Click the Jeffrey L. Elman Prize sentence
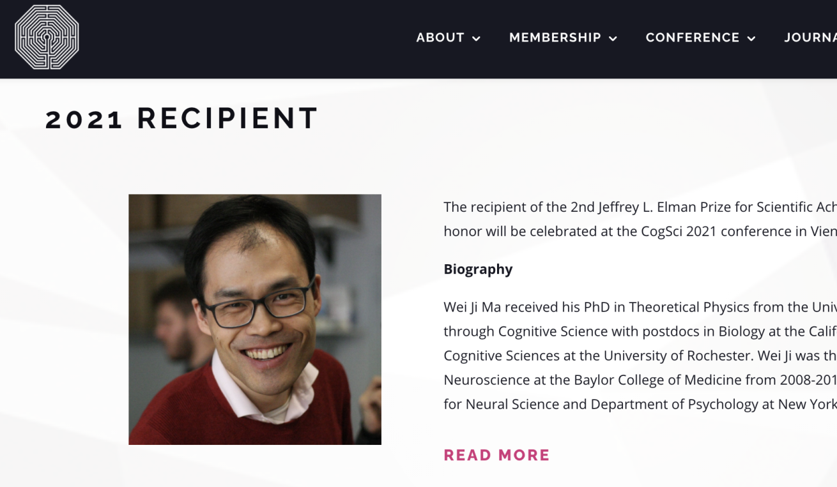 (640, 207)
